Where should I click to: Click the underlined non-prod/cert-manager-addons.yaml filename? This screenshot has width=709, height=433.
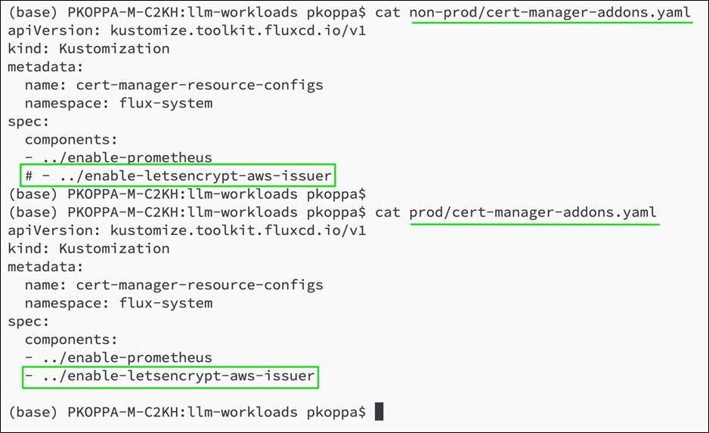[x=550, y=12]
